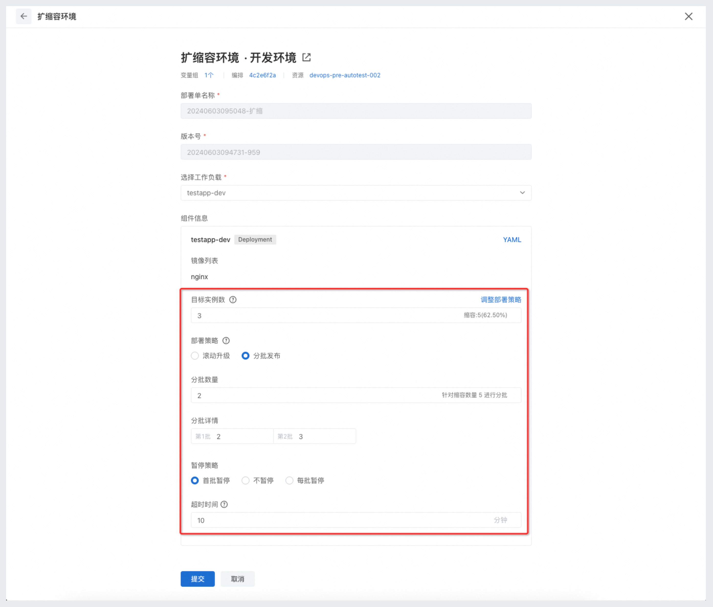This screenshot has width=713, height=607.
Task: Click the 缩容:5(62.50%) hint text
Action: pyautogui.click(x=485, y=315)
